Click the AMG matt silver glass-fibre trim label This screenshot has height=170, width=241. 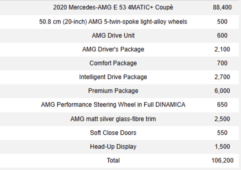coord(113,119)
